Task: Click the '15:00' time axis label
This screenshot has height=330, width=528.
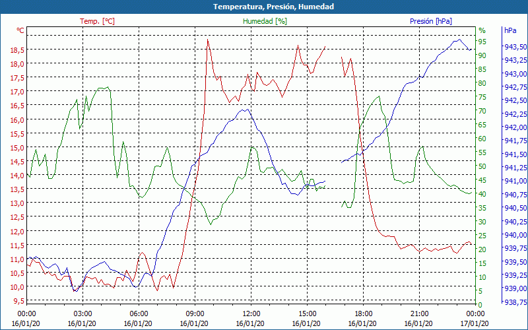Action: click(307, 314)
